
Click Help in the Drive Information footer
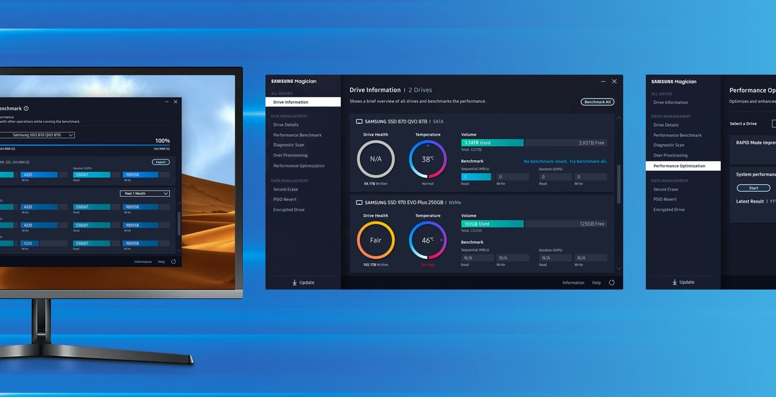(597, 283)
